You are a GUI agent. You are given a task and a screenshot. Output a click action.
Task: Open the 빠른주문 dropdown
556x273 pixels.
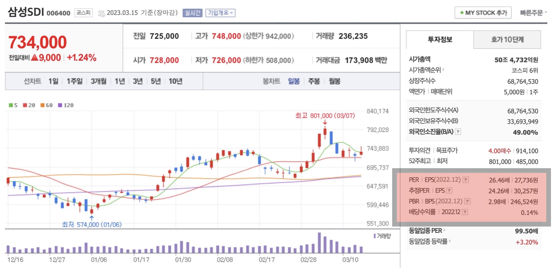coord(534,13)
